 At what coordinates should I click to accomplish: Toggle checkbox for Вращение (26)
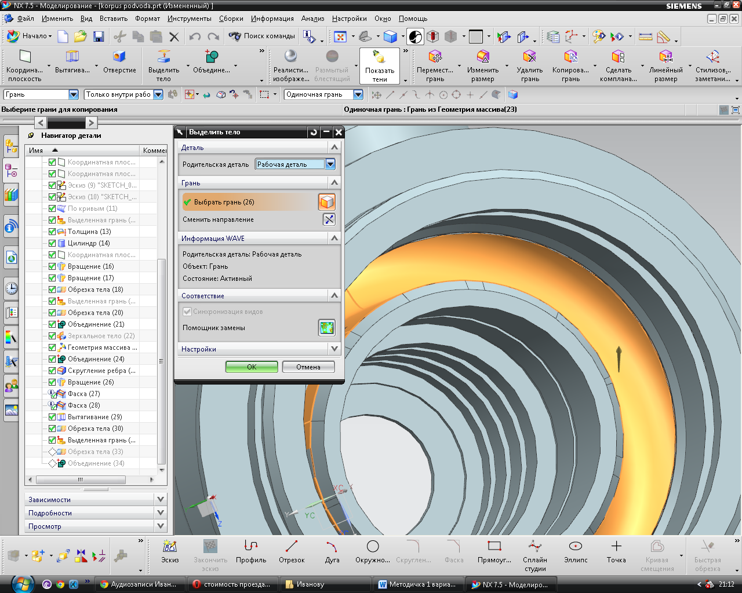point(52,382)
